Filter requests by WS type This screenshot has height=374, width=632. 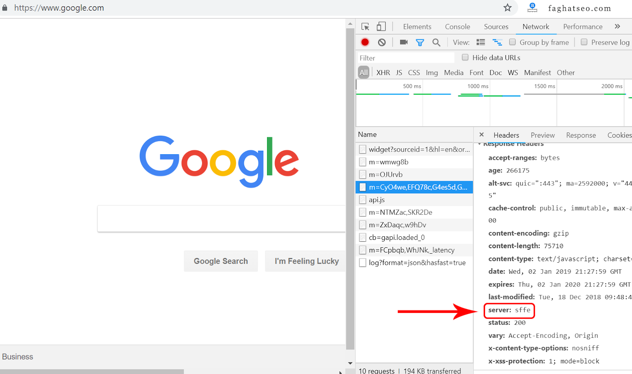click(x=513, y=73)
